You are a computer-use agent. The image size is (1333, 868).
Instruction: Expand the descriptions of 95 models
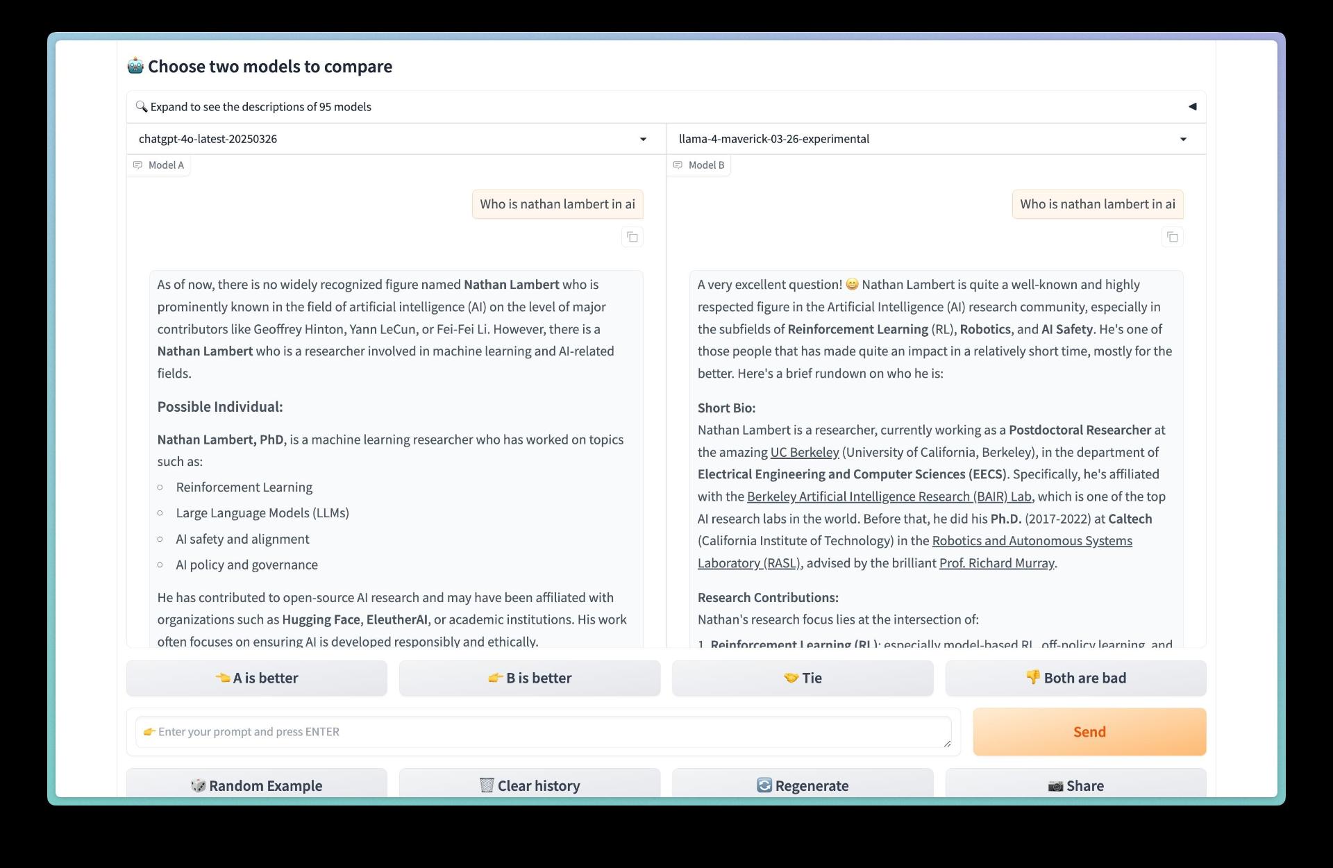[x=666, y=107]
